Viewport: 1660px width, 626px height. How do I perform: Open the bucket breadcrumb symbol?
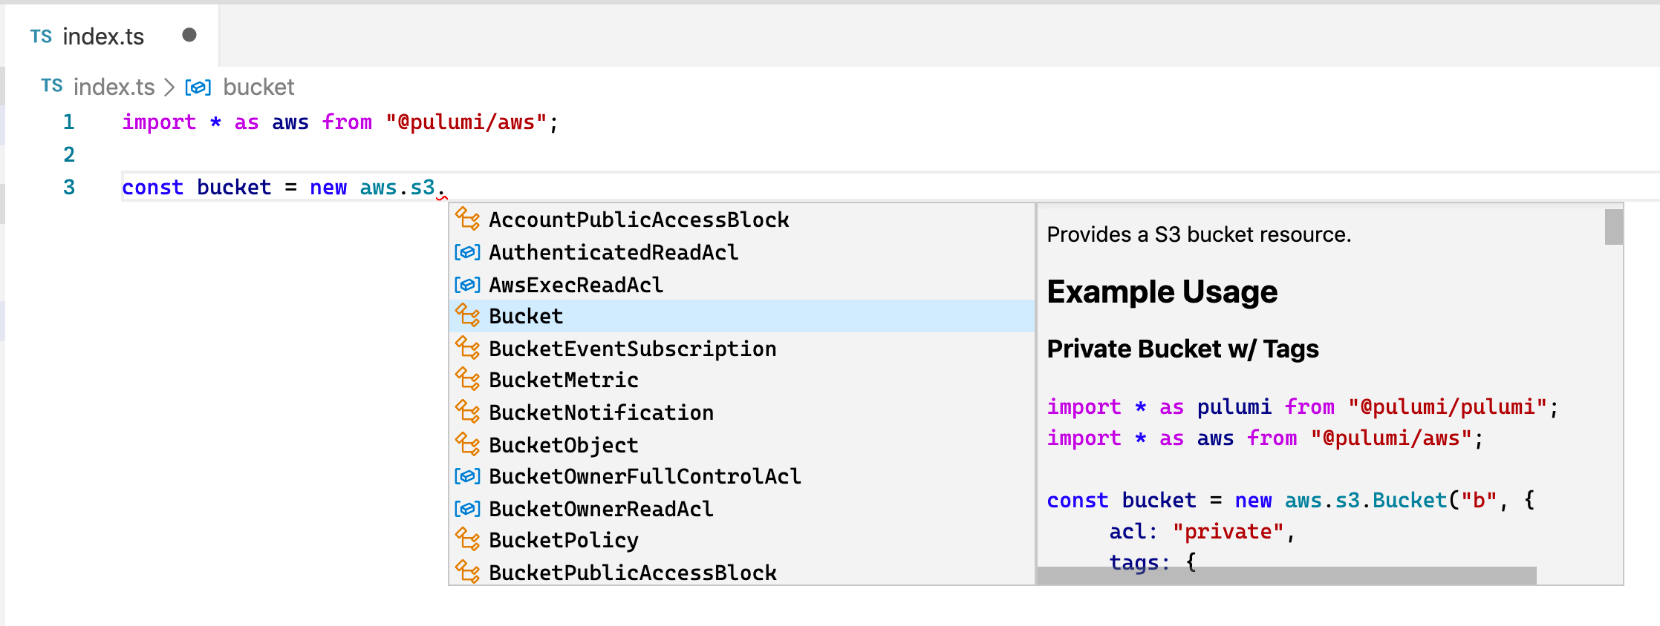258,87
